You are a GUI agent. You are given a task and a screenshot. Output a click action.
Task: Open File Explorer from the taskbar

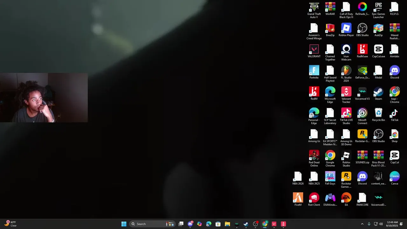coord(227,224)
